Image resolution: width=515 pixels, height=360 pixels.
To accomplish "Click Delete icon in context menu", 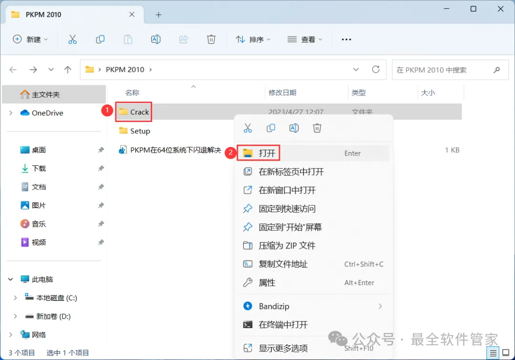I will click(x=317, y=128).
